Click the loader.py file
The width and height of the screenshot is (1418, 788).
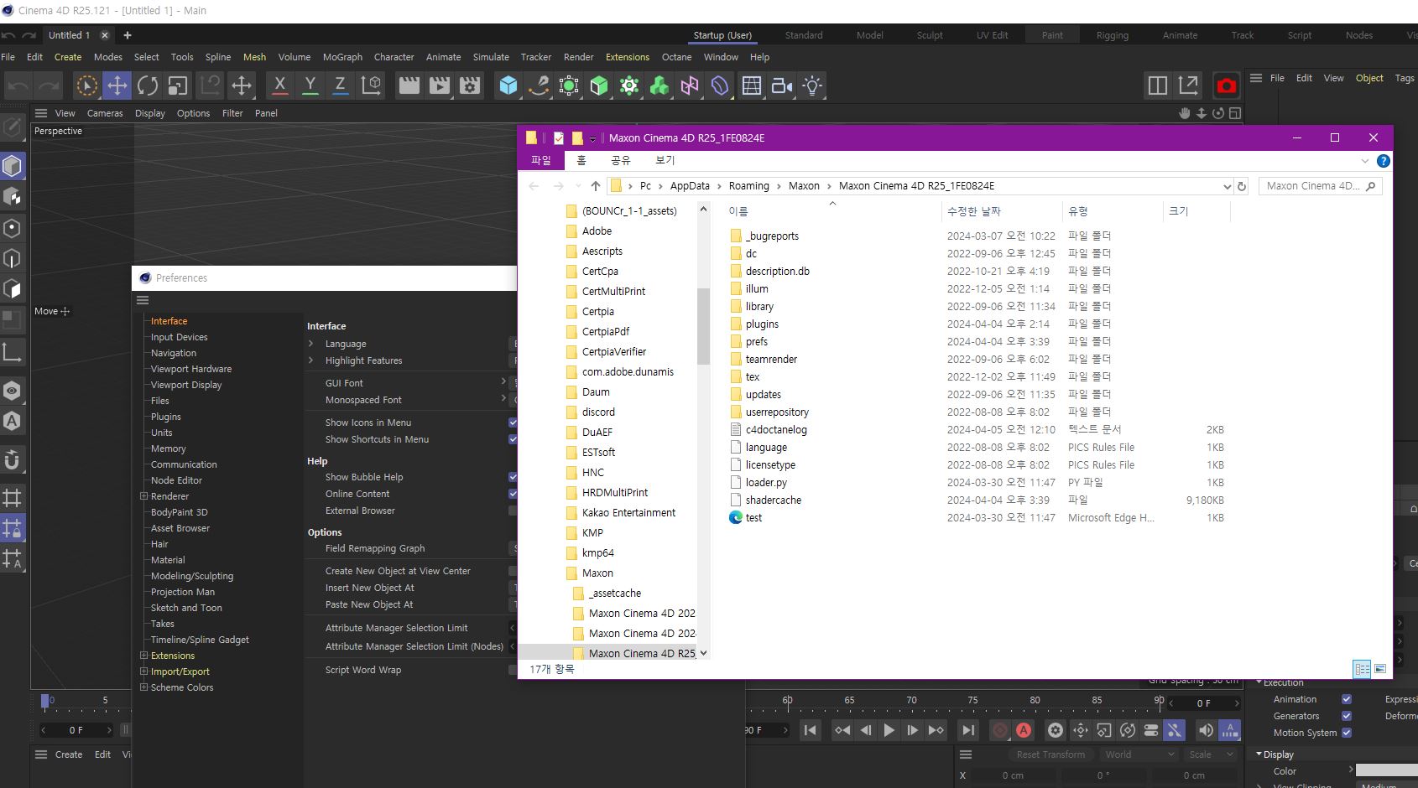tap(766, 483)
